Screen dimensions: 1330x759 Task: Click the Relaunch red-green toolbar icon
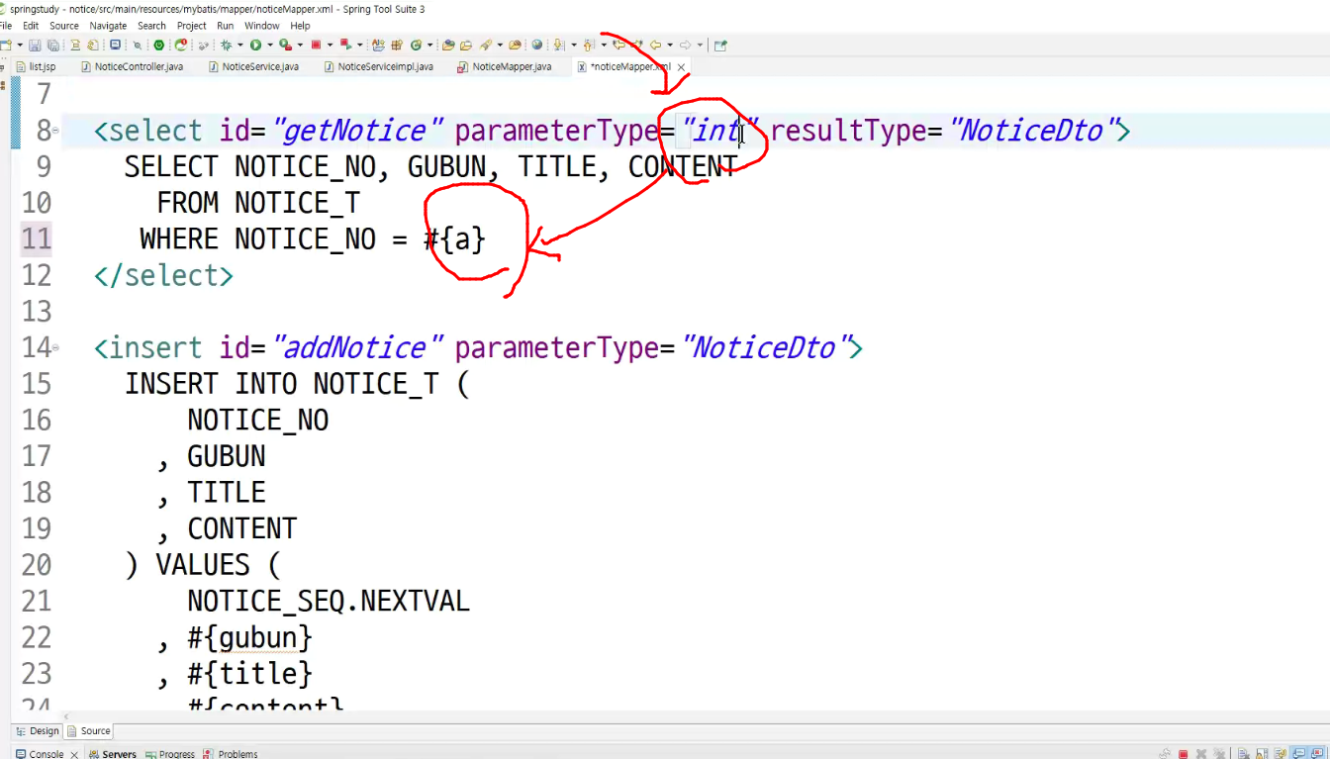pyautogui.click(x=345, y=45)
